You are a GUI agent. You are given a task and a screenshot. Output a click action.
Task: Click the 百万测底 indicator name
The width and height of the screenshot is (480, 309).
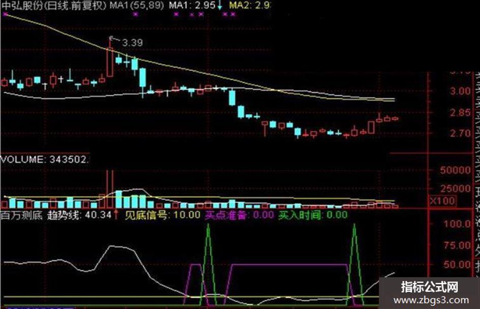pos(21,215)
